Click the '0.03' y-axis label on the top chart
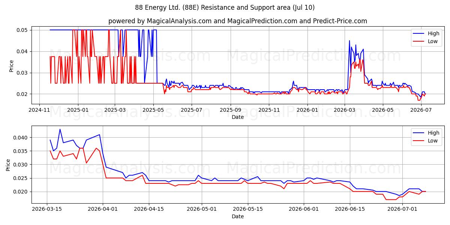The image size is (450, 225). [x=23, y=73]
